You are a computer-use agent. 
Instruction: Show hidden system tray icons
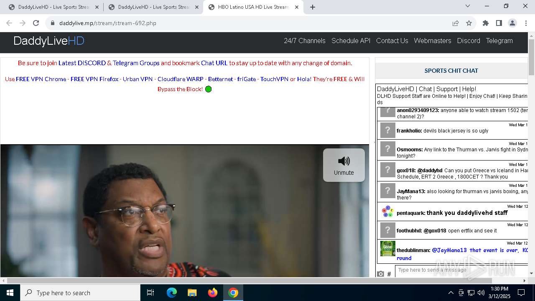[451, 293]
